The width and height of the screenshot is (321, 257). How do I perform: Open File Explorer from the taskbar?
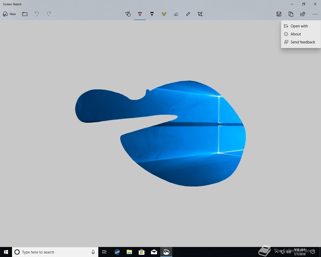click(x=129, y=252)
